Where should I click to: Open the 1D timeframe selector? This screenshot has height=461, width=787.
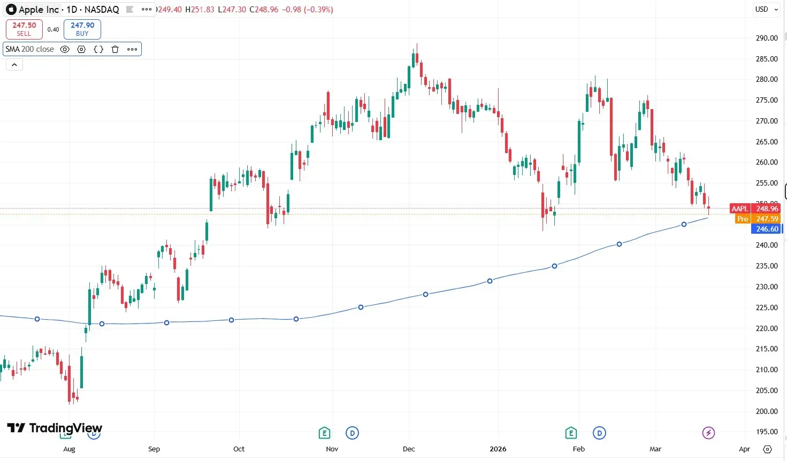(x=72, y=9)
